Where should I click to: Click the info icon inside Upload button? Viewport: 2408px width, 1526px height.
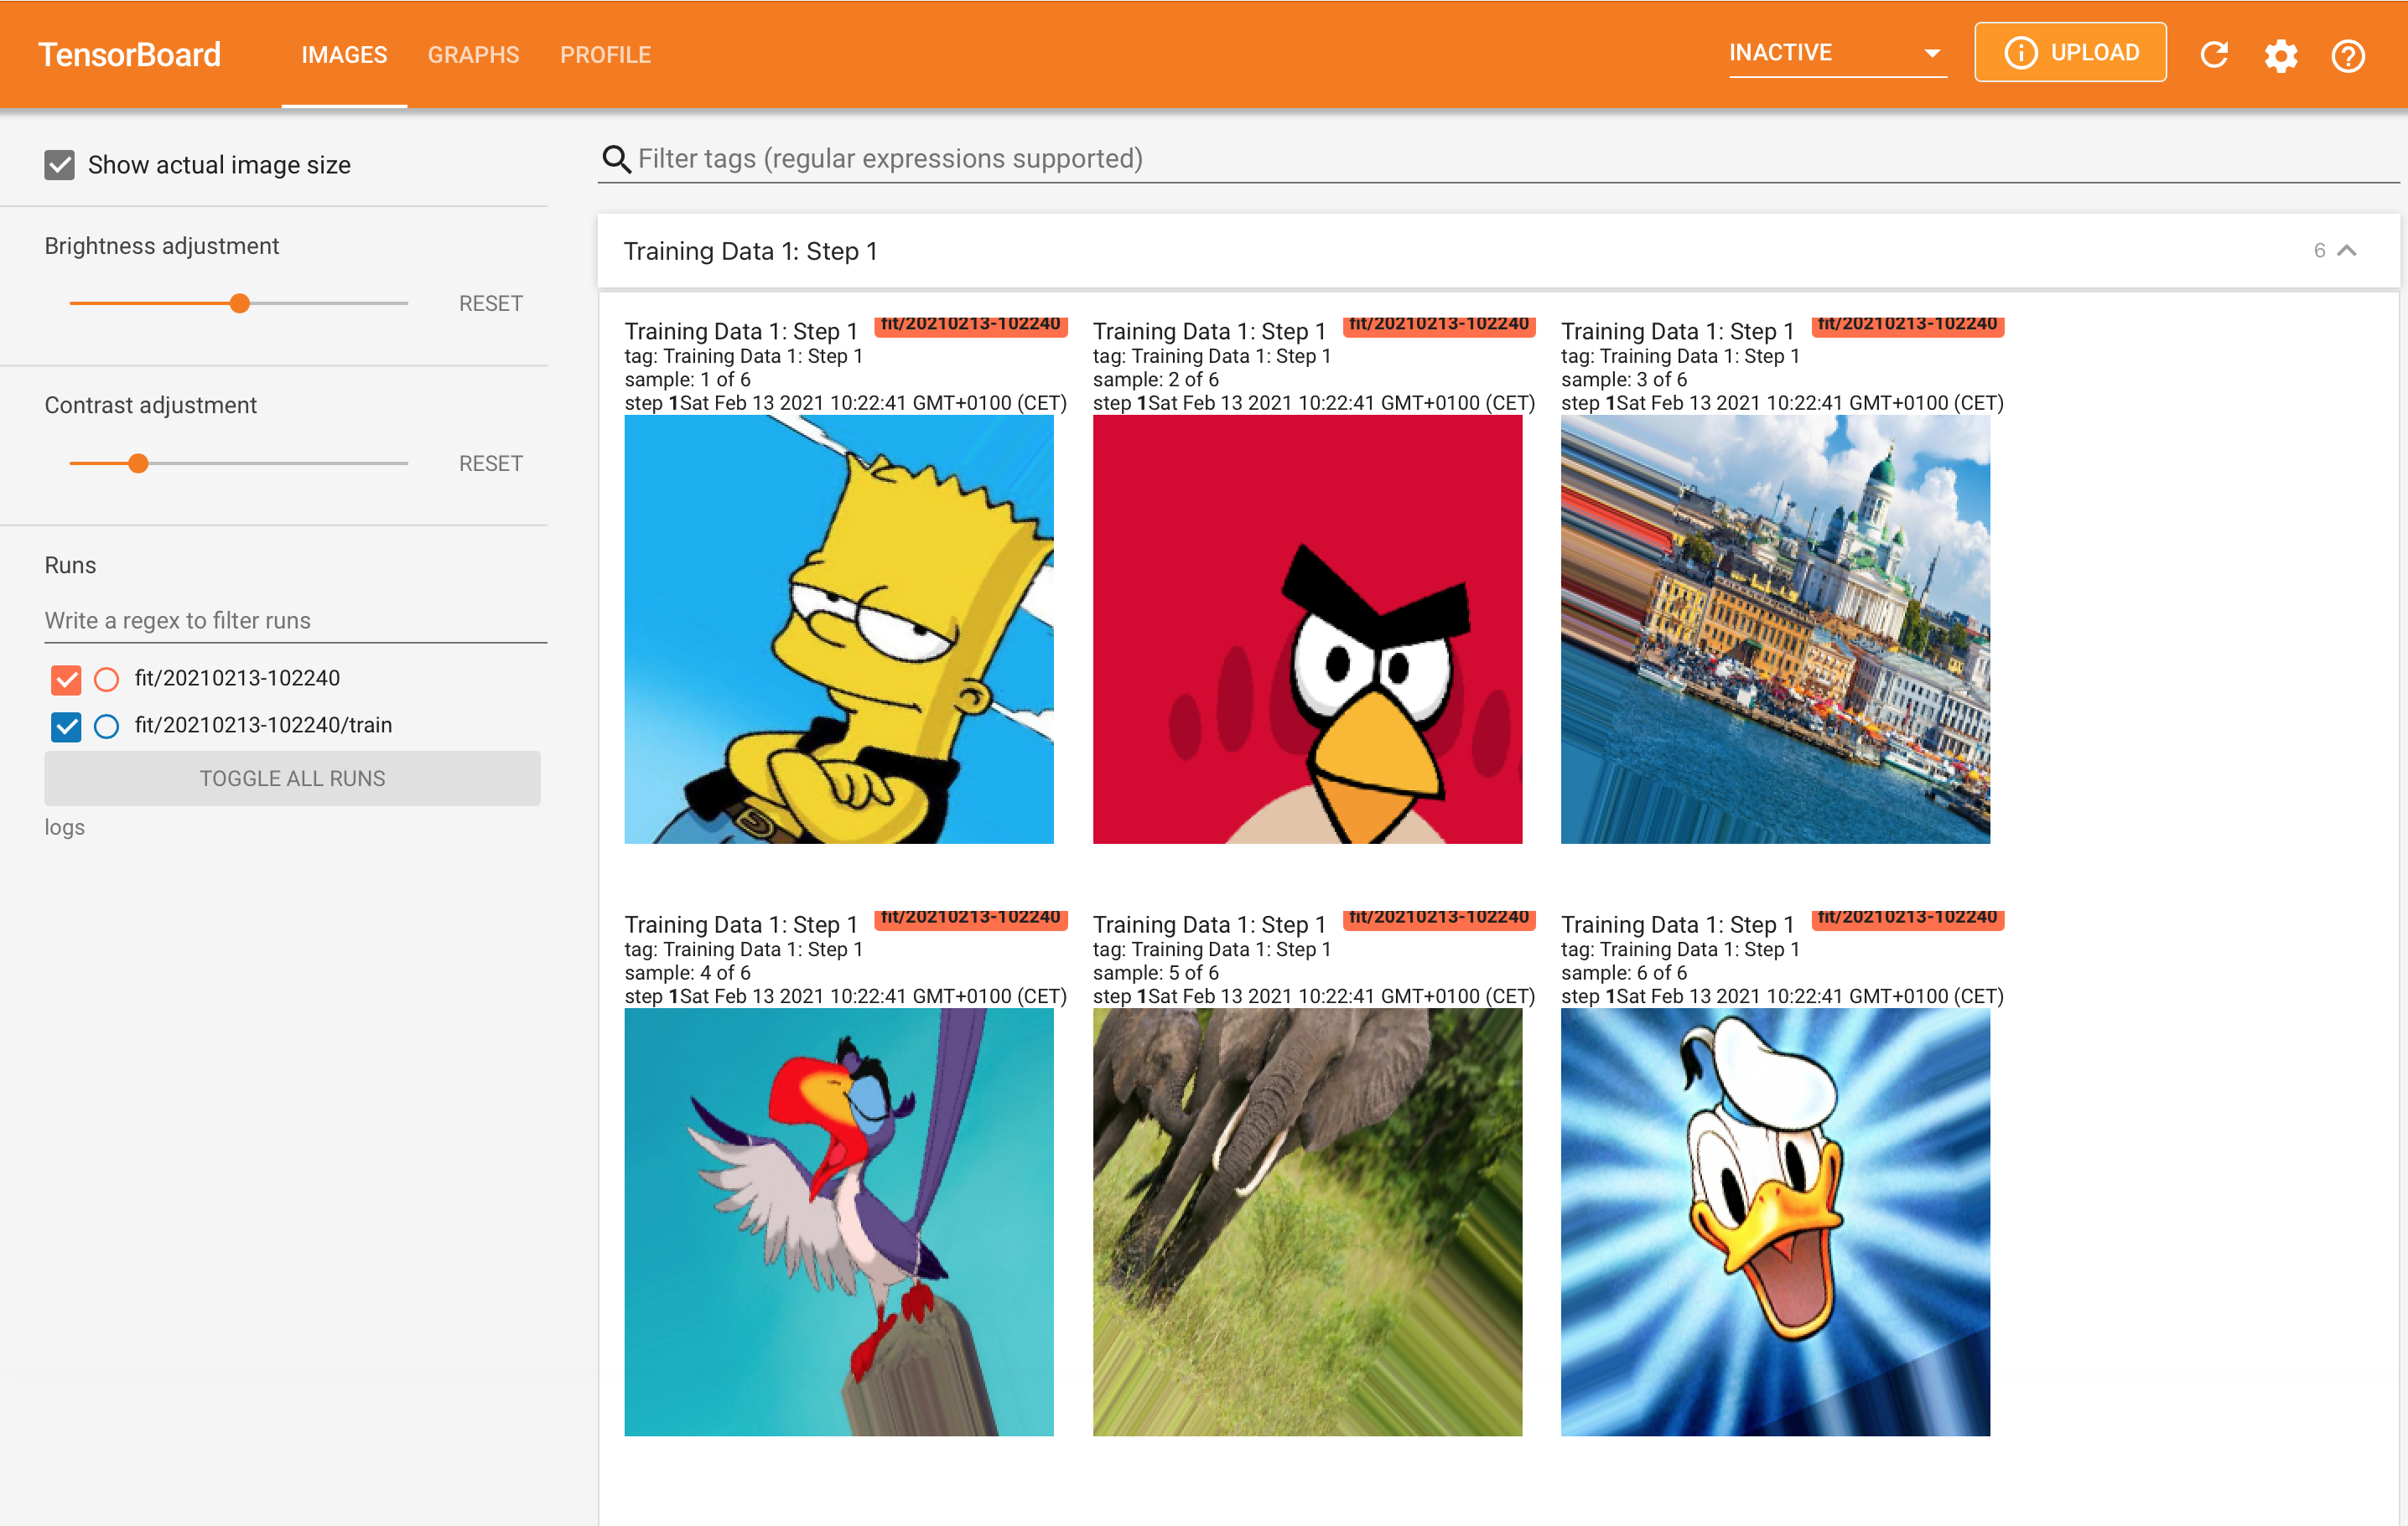click(2020, 53)
